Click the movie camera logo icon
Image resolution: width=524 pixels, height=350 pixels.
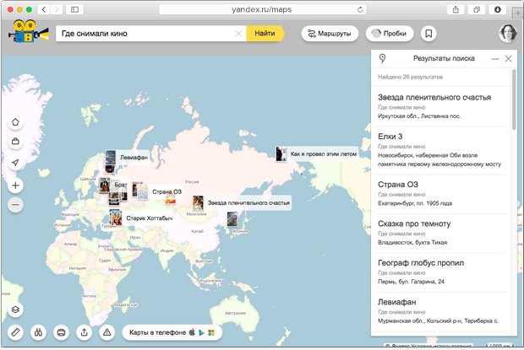click(x=29, y=31)
